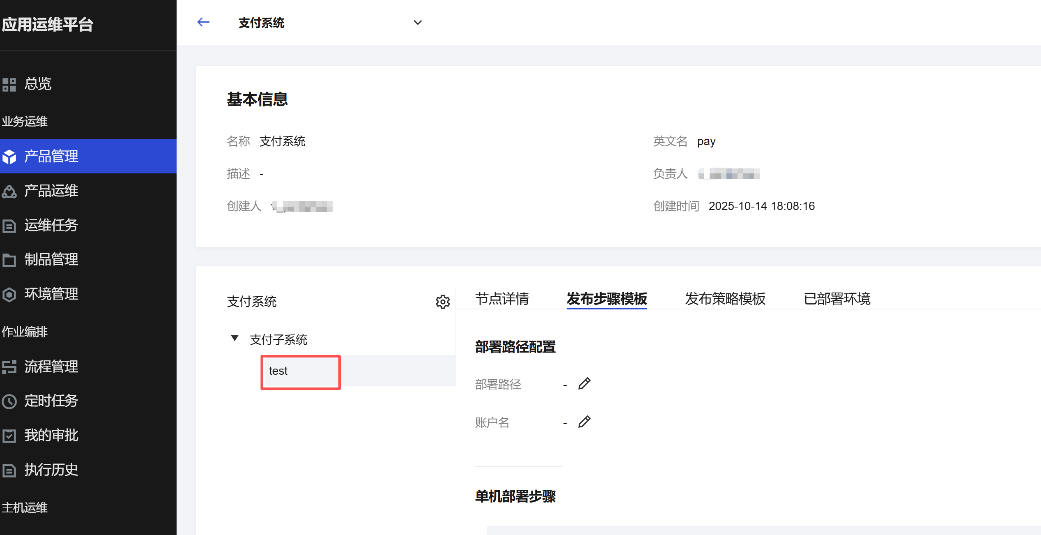The width and height of the screenshot is (1041, 535).
Task: Select the 产品管理 sidebar entry
Action: (51, 157)
